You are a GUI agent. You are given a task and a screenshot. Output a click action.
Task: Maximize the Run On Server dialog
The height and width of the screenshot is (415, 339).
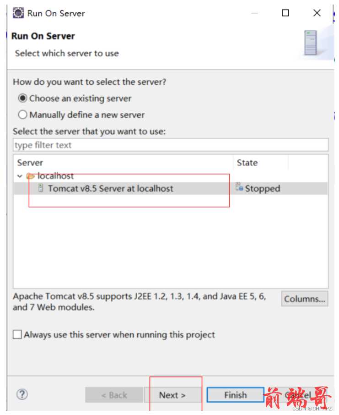(285, 13)
